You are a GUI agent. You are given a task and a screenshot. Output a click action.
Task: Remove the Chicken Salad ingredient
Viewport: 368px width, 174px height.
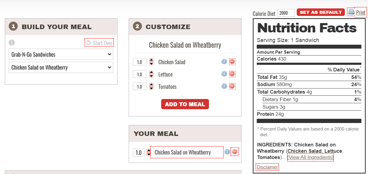[232, 61]
